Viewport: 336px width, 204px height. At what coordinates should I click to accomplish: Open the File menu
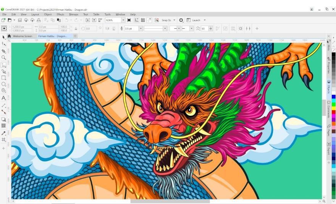click(4, 15)
